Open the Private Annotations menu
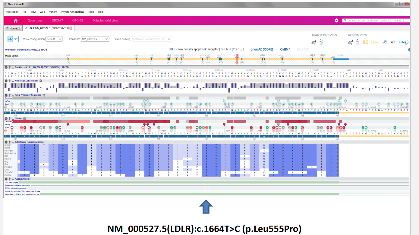419x235 pixels. tap(73, 12)
